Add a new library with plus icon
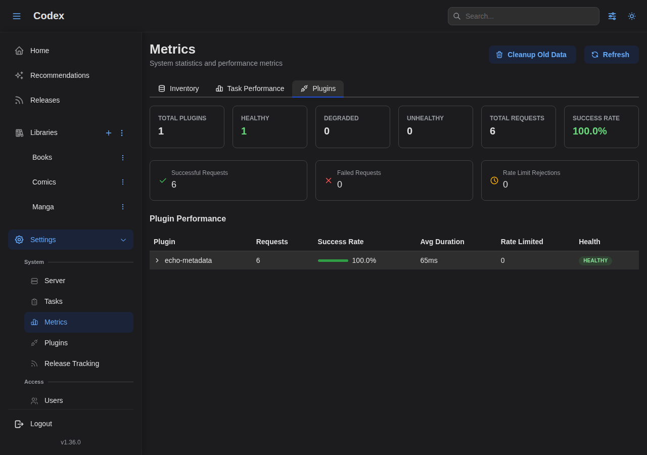Screen dimensions: 647x455 108,133
